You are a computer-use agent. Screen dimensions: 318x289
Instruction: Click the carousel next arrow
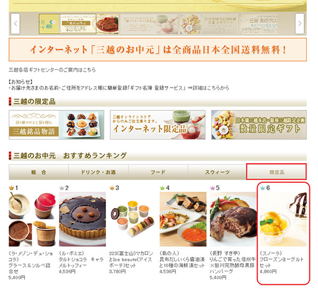(x=299, y=24)
